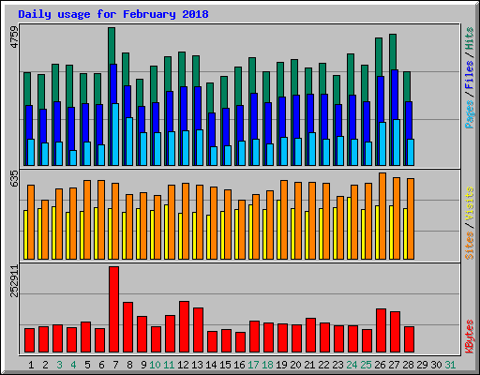Click the green Hits bar for day 27
The image size is (480, 375).
click(393, 52)
